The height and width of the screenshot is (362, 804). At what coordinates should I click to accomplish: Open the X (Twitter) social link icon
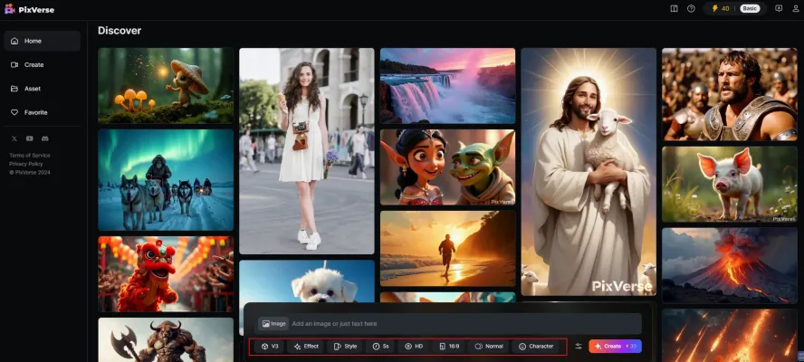[14, 138]
